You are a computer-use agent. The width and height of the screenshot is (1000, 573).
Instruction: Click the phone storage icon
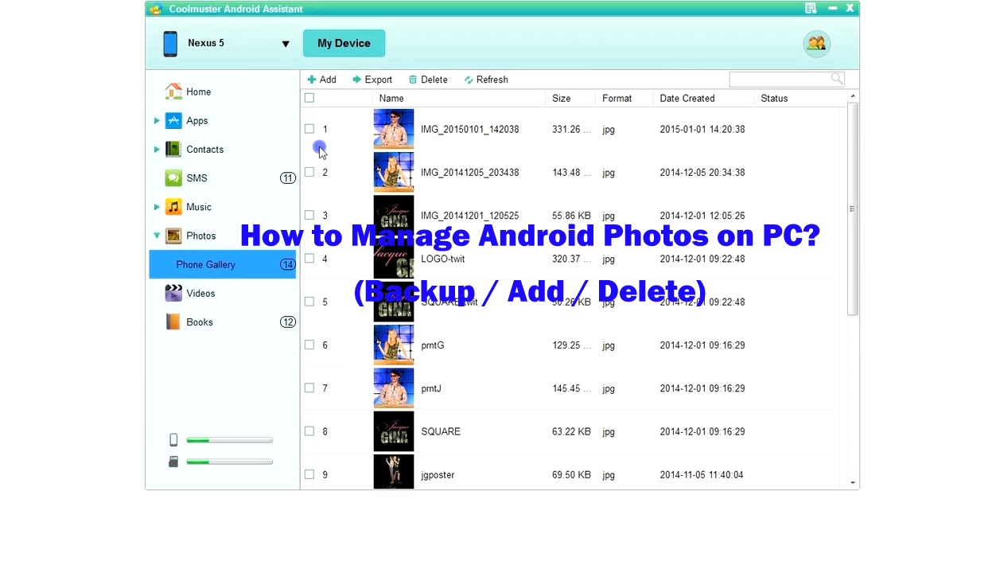173,440
